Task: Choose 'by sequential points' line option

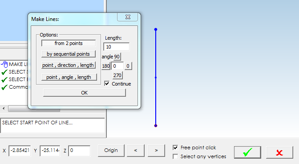Action: (x=68, y=54)
